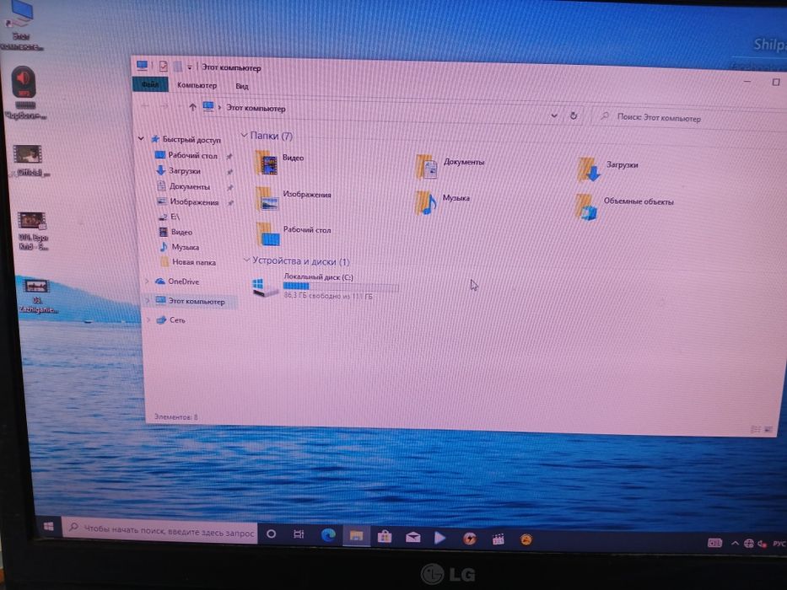Click the РУС language indicator
Image resolution: width=787 pixels, height=590 pixels.
click(779, 544)
